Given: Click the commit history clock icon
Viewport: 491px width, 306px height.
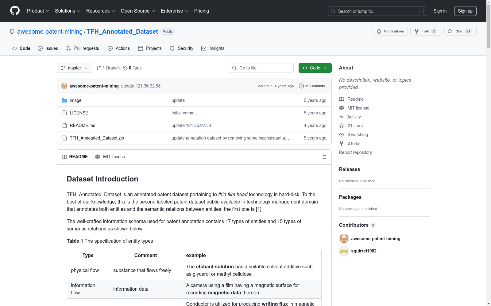Looking at the screenshot, I should (x=301, y=86).
